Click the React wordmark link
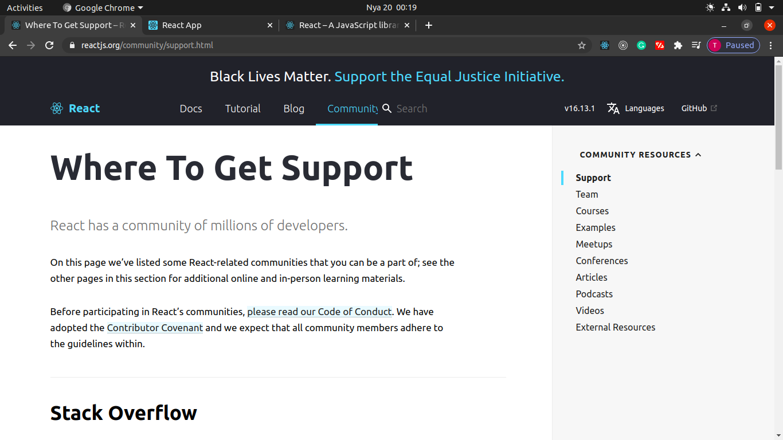The width and height of the screenshot is (783, 440). click(x=84, y=108)
